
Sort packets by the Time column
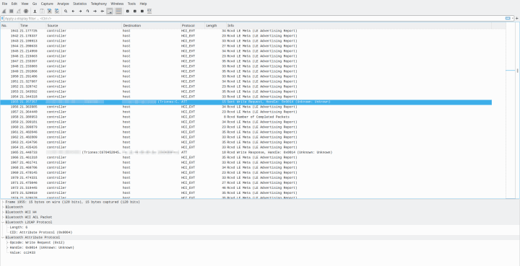[32, 25]
